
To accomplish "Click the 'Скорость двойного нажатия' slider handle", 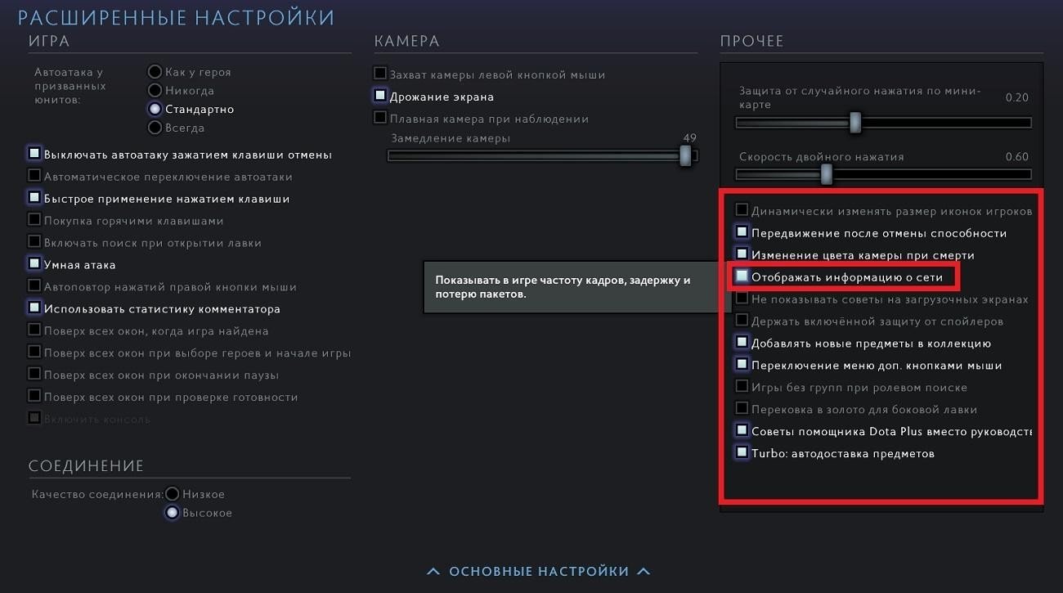I will [827, 173].
